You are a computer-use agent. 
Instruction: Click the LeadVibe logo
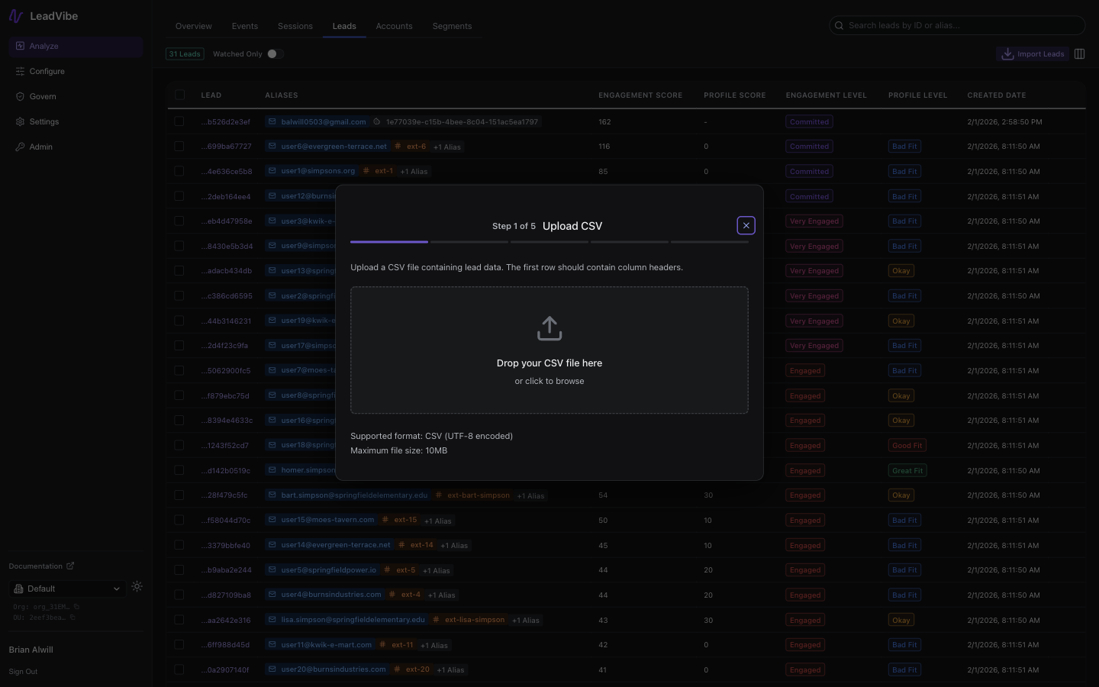tap(16, 15)
